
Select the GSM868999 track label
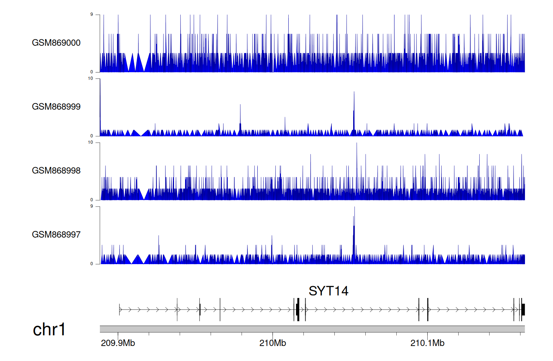pos(56,107)
